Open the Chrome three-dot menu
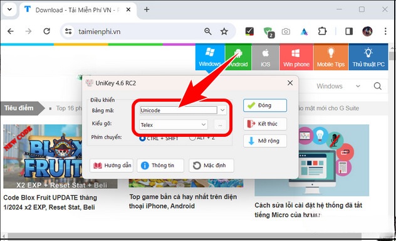The image size is (396, 241). coord(385,31)
